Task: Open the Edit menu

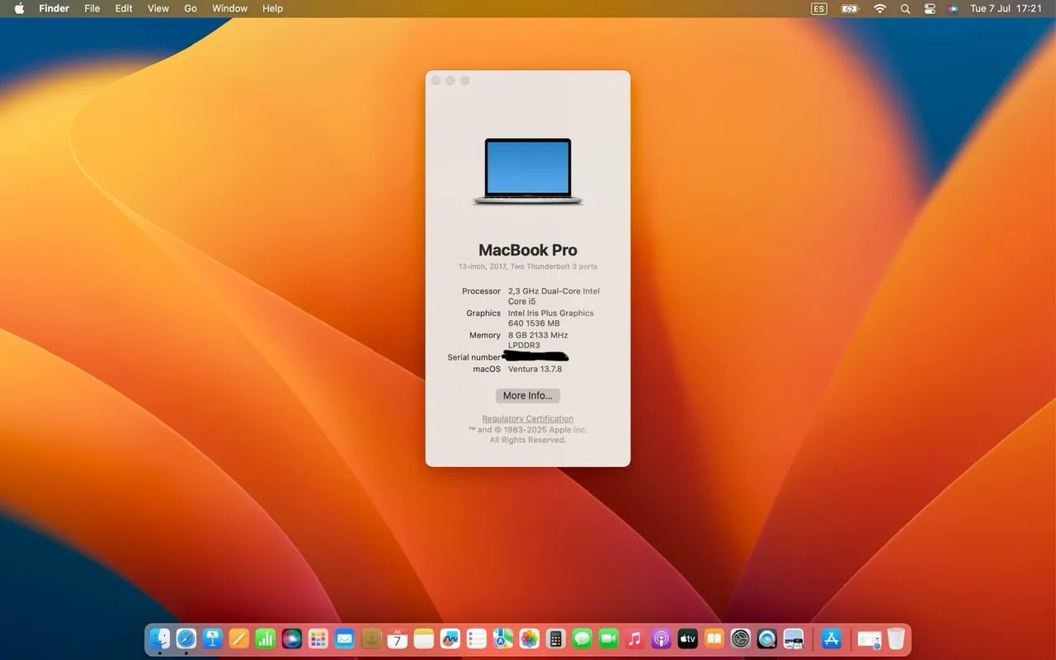Action: pos(124,8)
